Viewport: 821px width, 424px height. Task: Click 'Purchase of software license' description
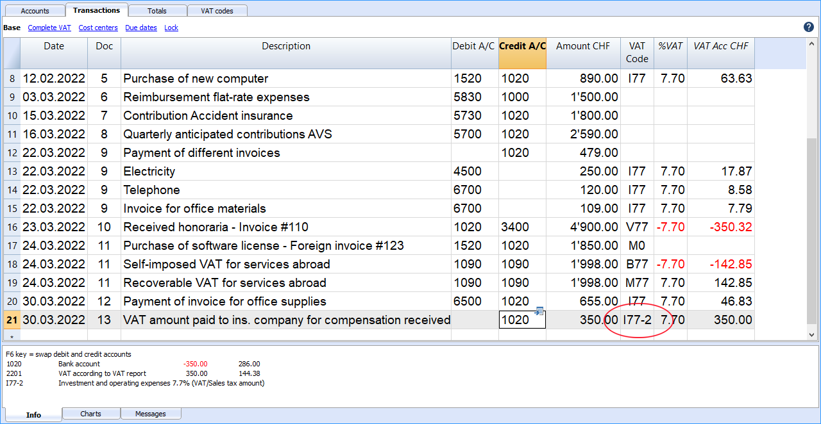pyautogui.click(x=286, y=246)
